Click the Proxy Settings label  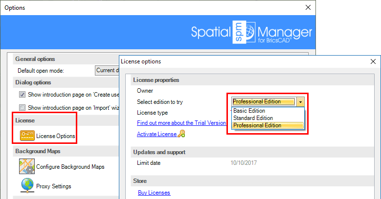[x=54, y=186]
